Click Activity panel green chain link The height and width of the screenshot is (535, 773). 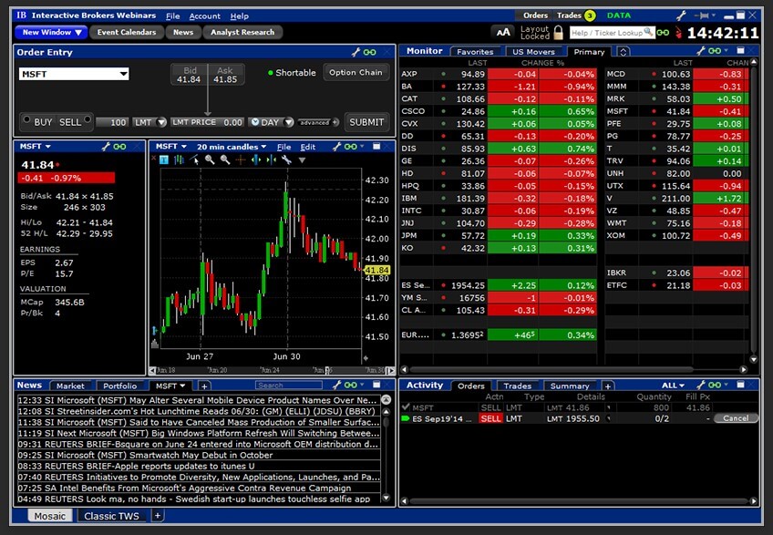point(715,385)
